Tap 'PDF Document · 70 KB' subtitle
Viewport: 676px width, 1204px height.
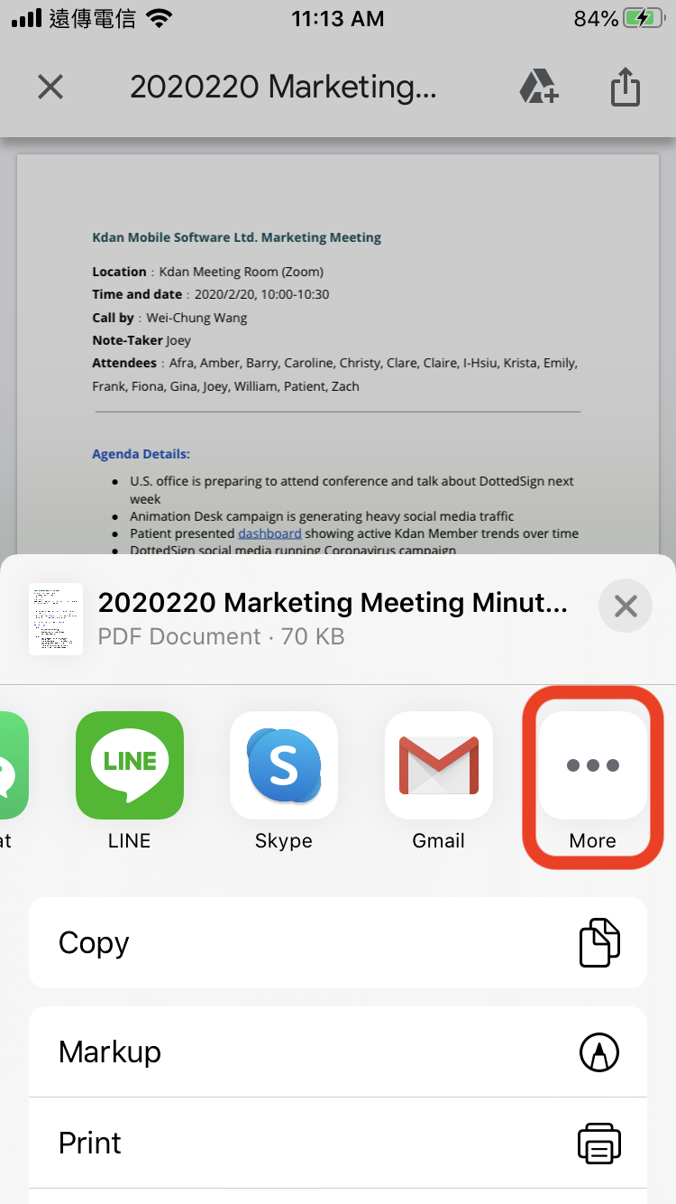coord(221,636)
